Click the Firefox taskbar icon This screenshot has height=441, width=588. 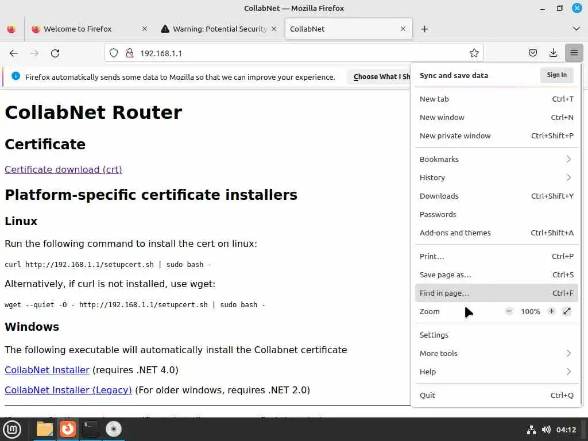click(68, 429)
